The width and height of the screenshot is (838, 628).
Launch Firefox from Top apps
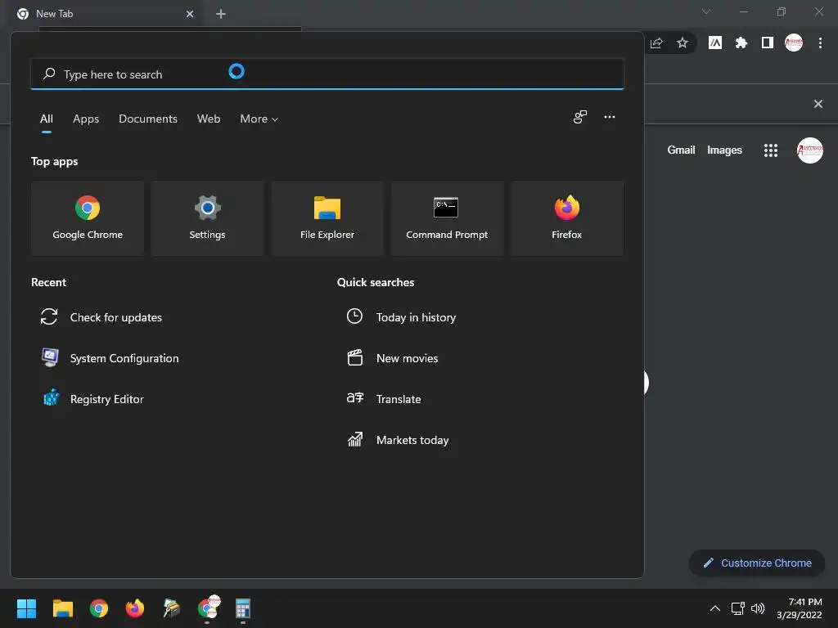(x=566, y=218)
